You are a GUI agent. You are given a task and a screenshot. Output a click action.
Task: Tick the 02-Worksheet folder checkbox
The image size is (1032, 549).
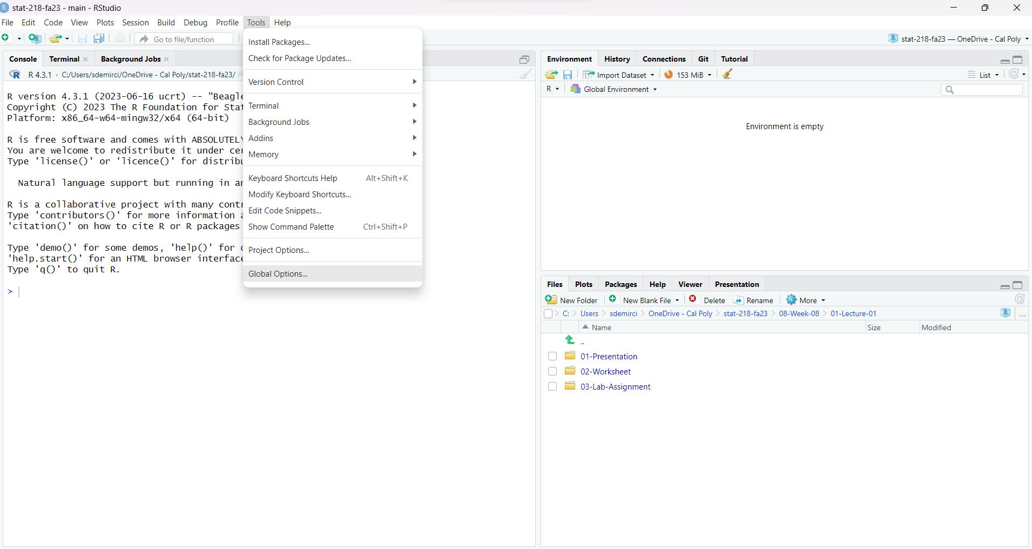tap(552, 372)
